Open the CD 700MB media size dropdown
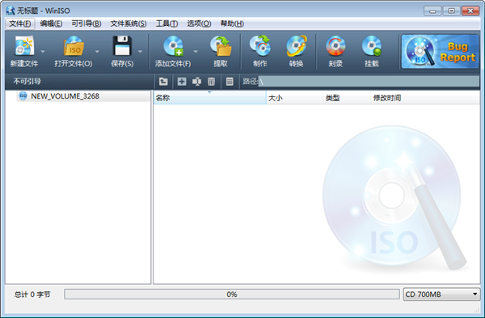 [441, 295]
